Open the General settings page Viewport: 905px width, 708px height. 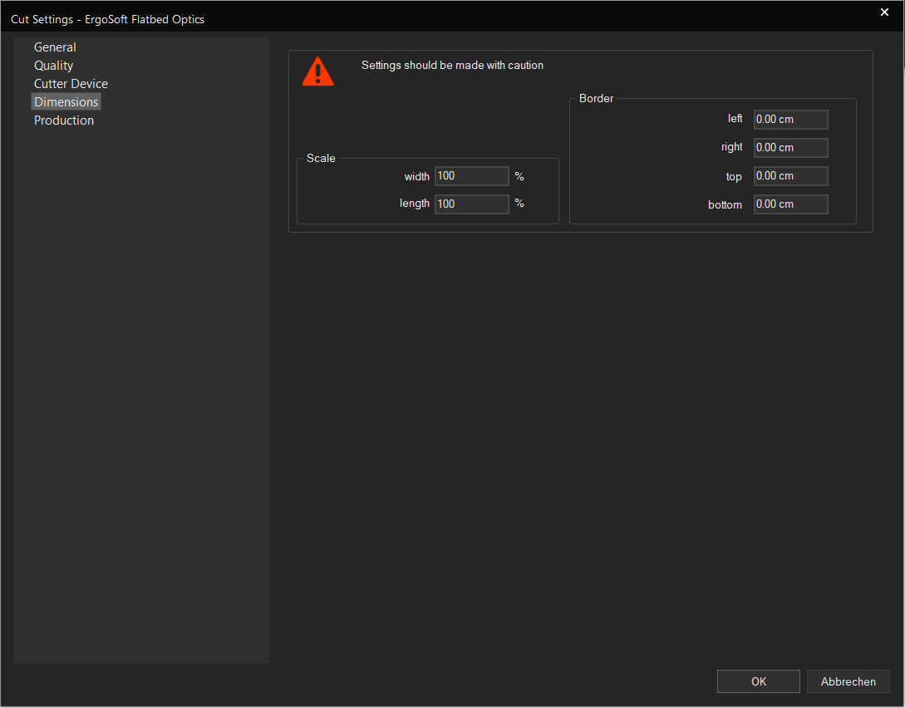[55, 47]
